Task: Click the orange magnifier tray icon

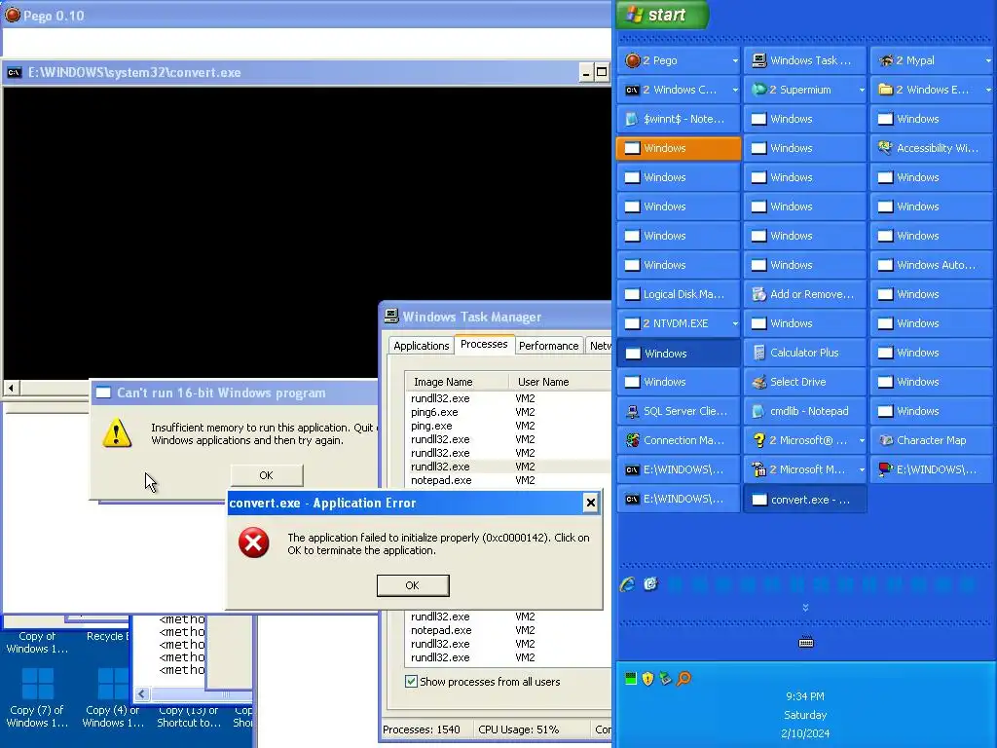Action: coord(683,679)
